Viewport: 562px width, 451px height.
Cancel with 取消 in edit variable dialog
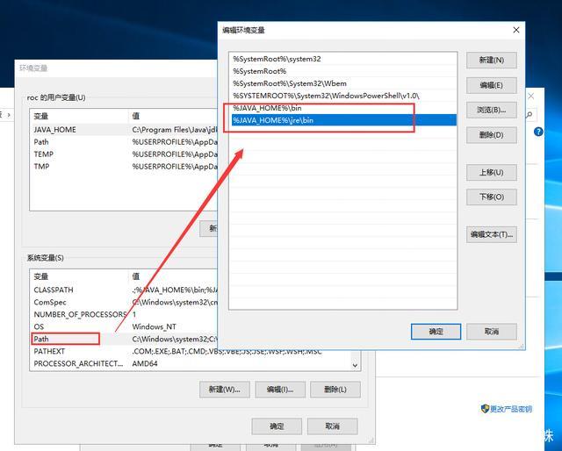click(x=492, y=332)
